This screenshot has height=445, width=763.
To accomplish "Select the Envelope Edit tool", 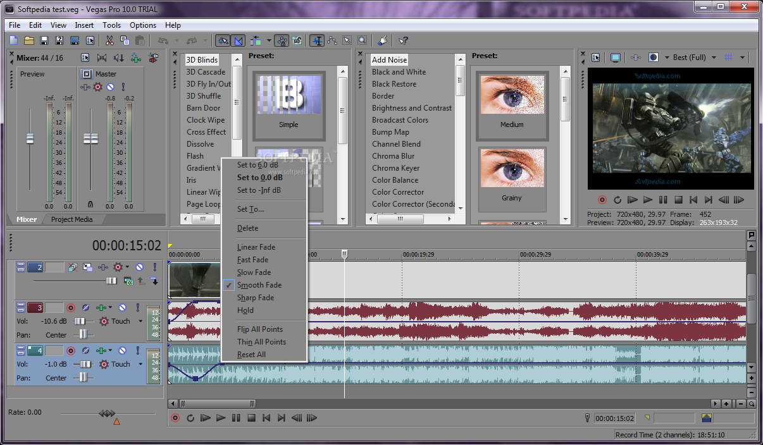I will pyautogui.click(x=332, y=40).
